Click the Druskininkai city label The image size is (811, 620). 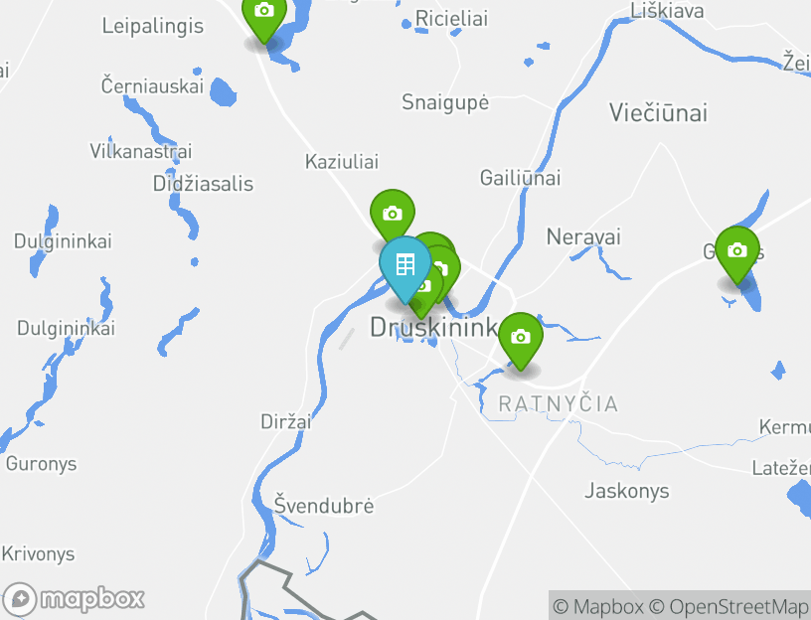coord(433,327)
